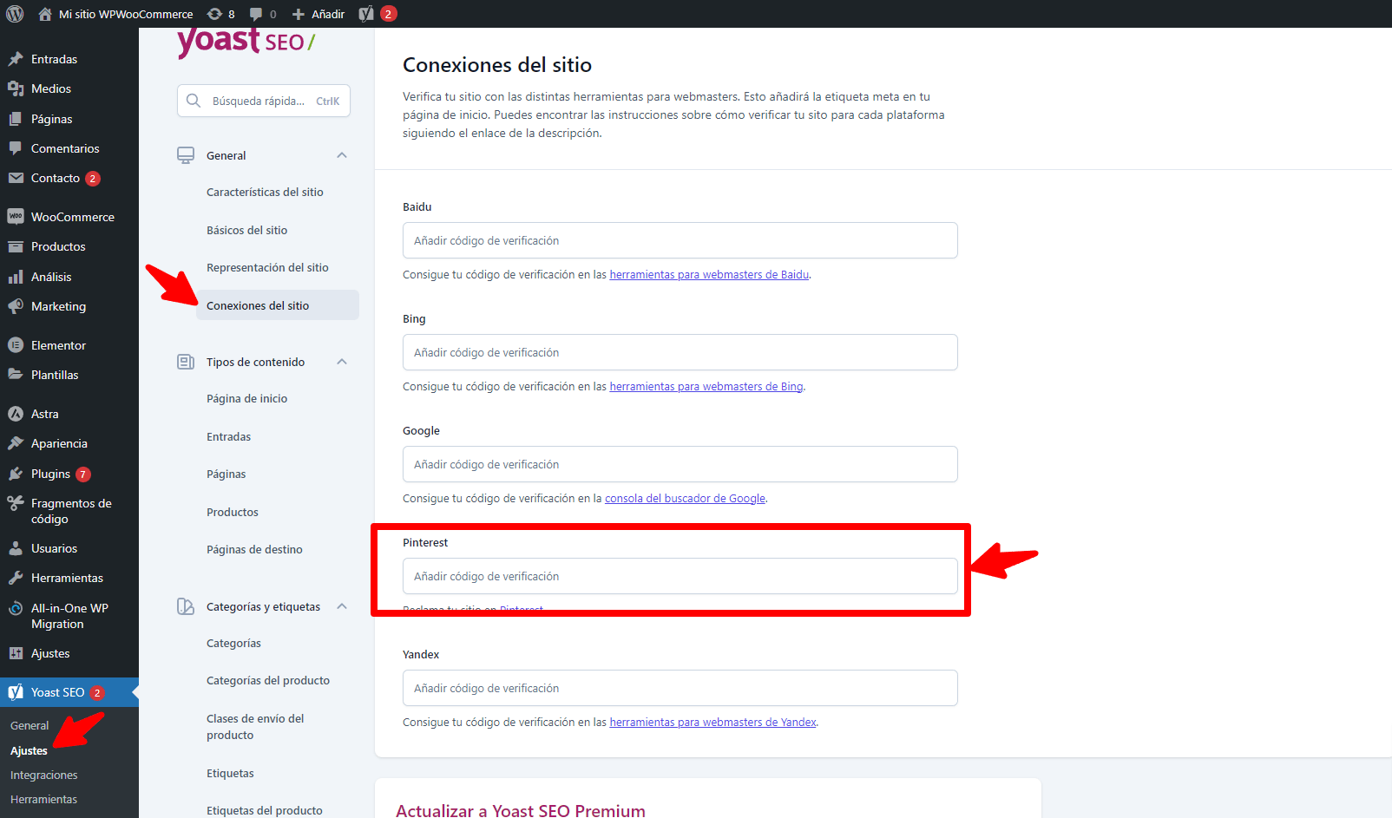Viewport: 1392px width, 818px height.
Task: Click the Apariencia paintbrush icon
Action: click(16, 443)
